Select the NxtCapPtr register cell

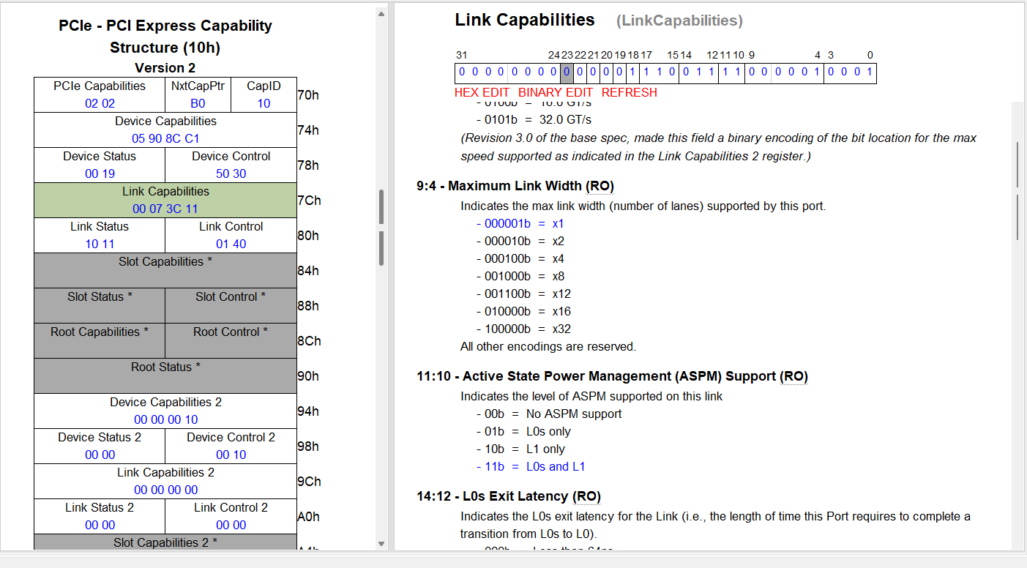click(198, 95)
